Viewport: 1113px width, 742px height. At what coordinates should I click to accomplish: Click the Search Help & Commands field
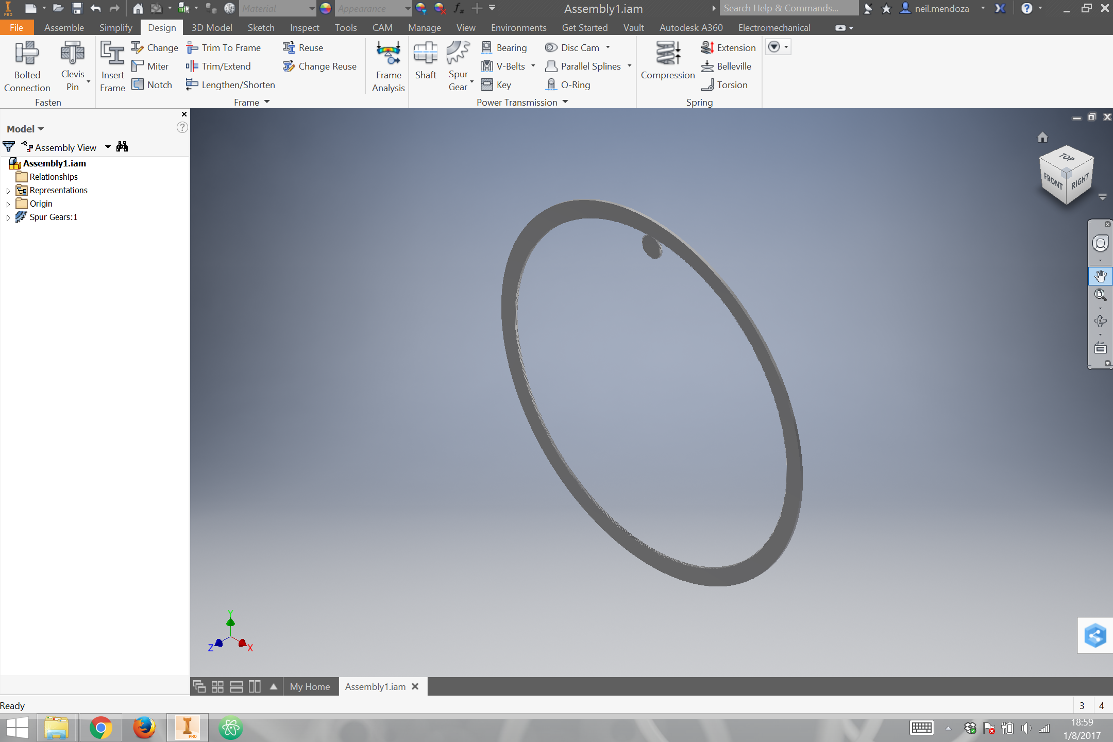click(788, 8)
